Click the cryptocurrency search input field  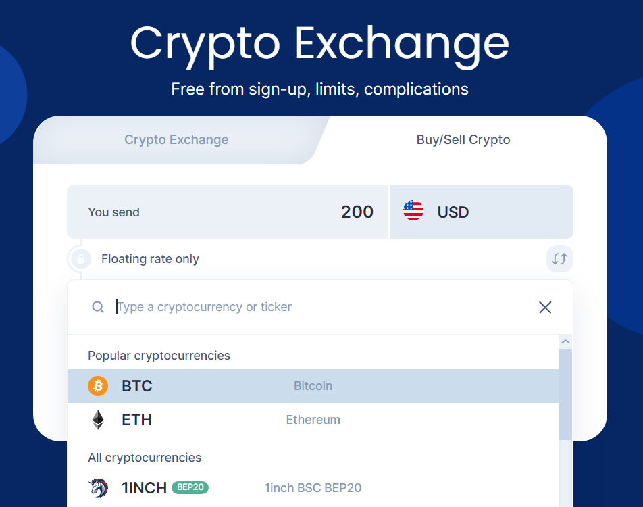[270, 307]
